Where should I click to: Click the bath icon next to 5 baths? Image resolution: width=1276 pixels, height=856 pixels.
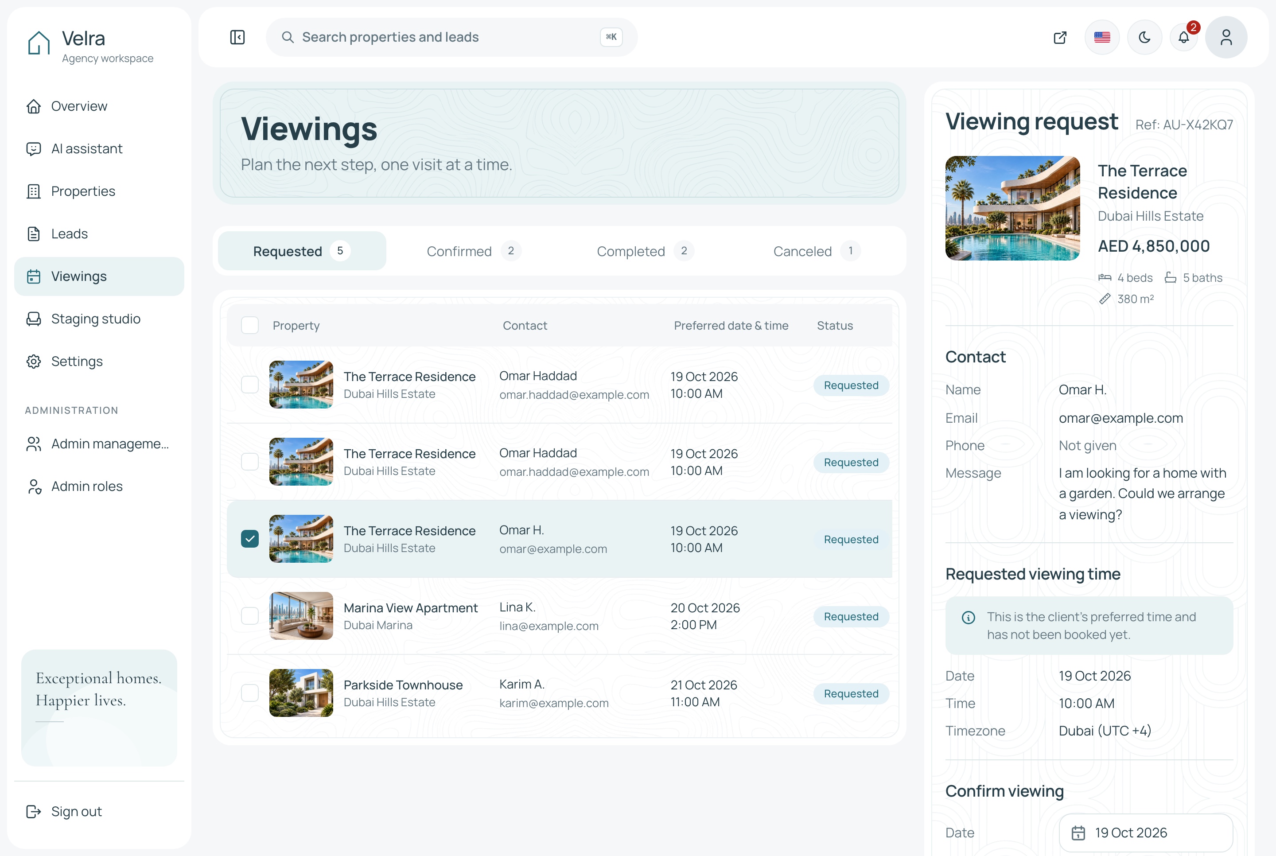tap(1170, 277)
